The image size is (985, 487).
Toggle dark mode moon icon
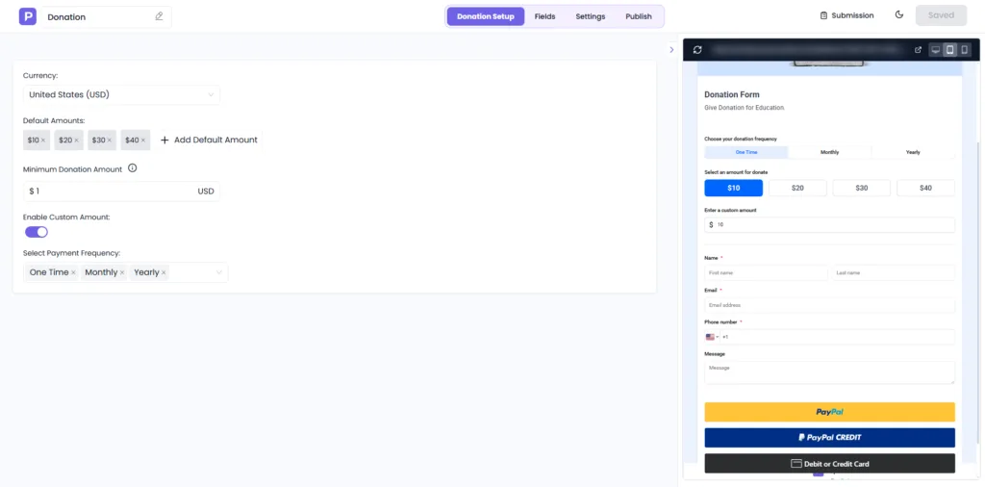coord(899,15)
